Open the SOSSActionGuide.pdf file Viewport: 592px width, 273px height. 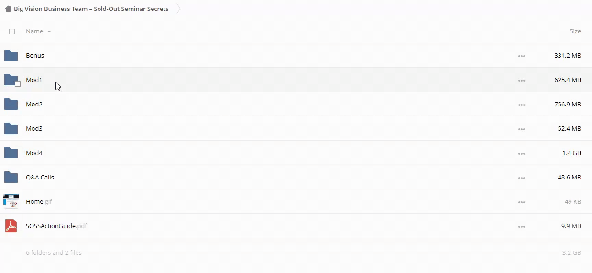[51, 226]
